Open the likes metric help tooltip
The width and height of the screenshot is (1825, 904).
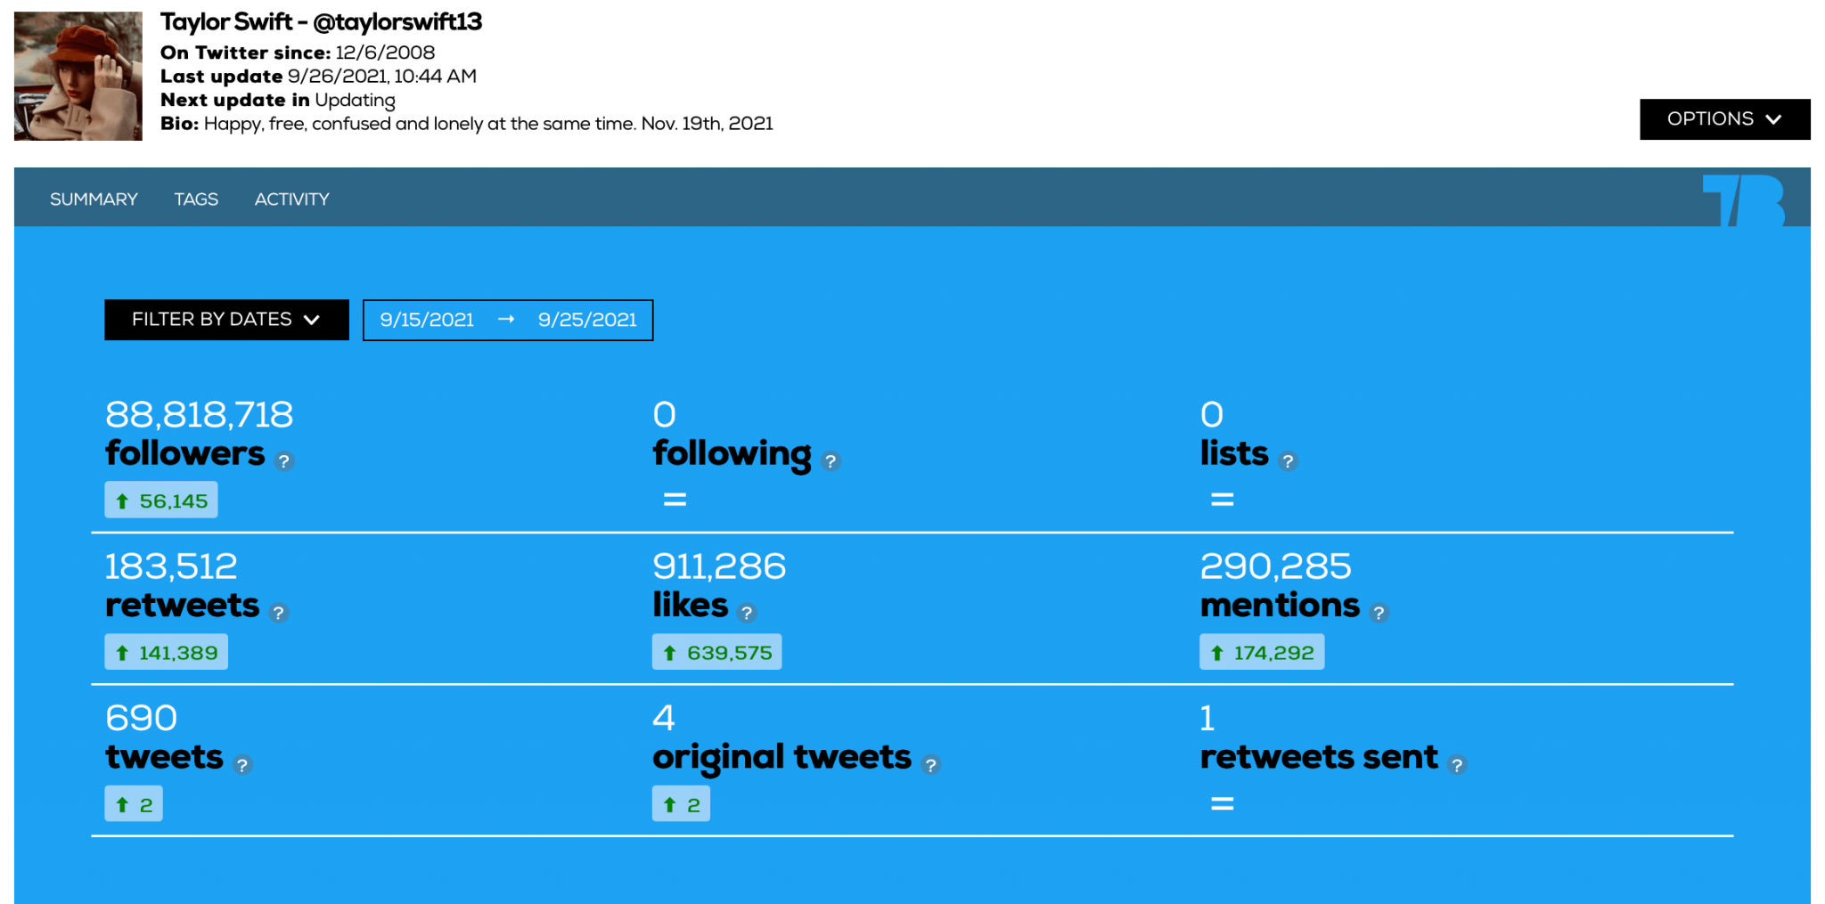749,613
